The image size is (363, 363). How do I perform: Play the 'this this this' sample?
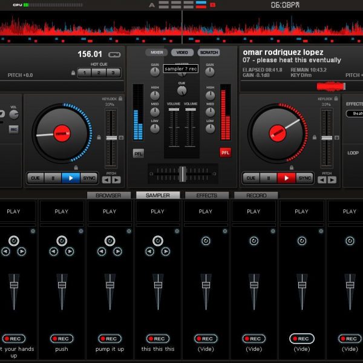pos(158,211)
